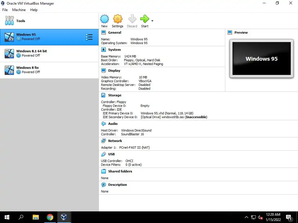298x223 pixels.
Task: Click the Description section icon
Action: click(104, 185)
